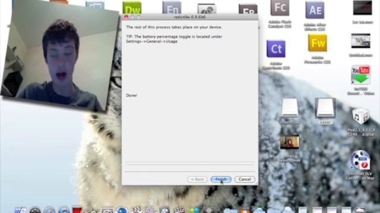The height and width of the screenshot is (213, 380).
Task: Select the dark video thumbnail at top right
Action: click(x=362, y=8)
